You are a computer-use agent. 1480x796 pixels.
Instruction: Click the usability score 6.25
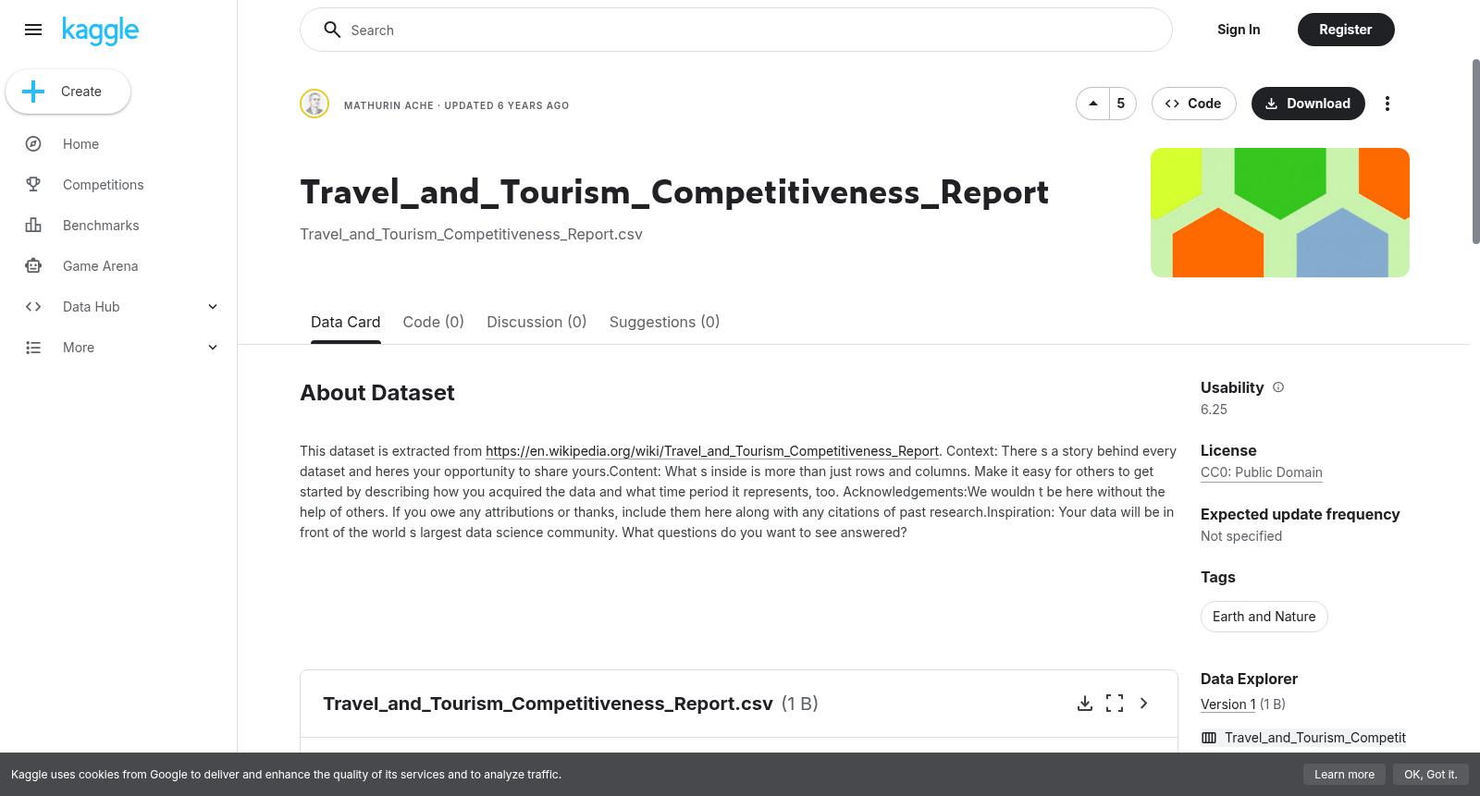pos(1214,410)
